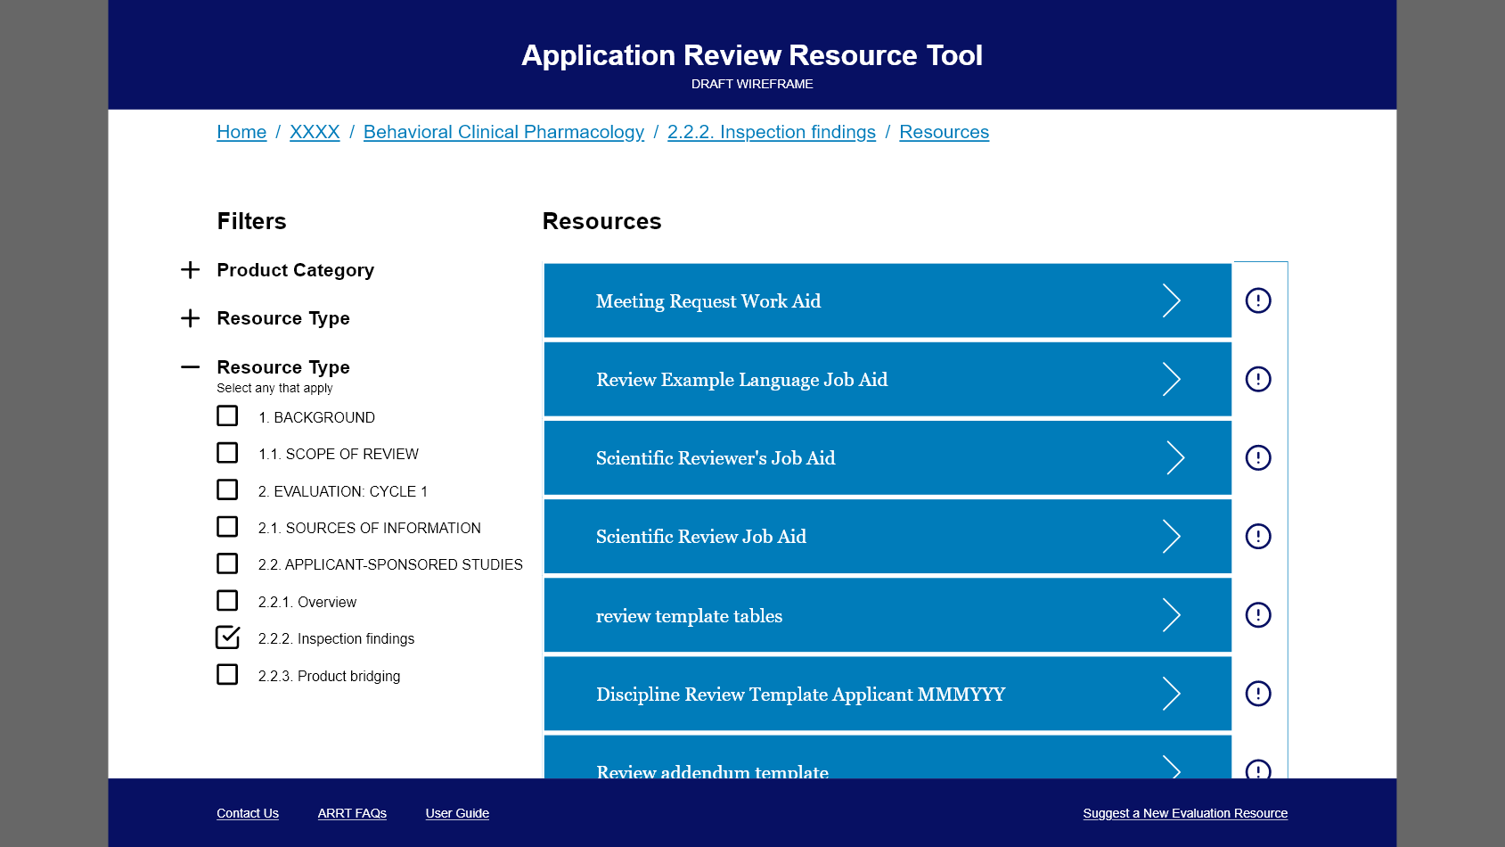Open the User Guide link

click(457, 813)
